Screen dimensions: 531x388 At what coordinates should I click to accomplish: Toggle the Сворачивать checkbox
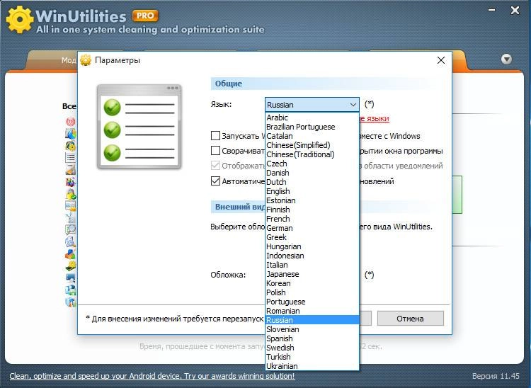pos(215,151)
